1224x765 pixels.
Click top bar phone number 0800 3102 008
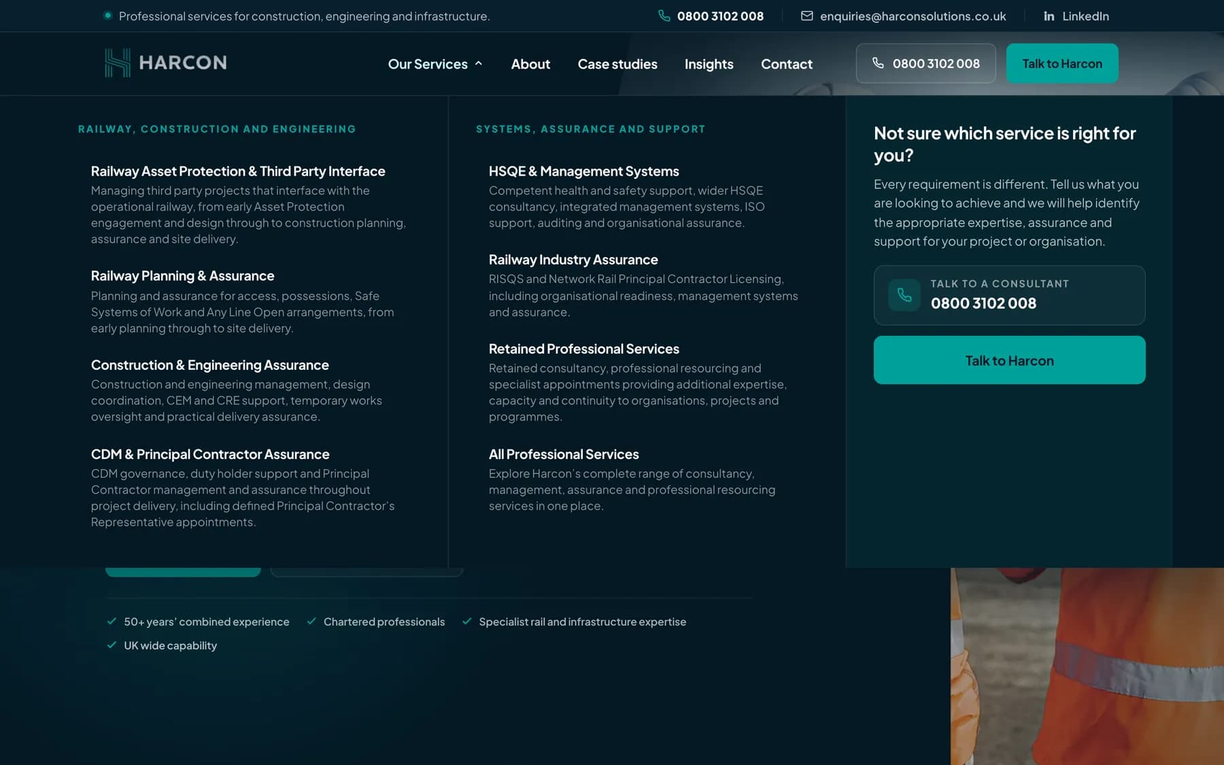point(720,16)
